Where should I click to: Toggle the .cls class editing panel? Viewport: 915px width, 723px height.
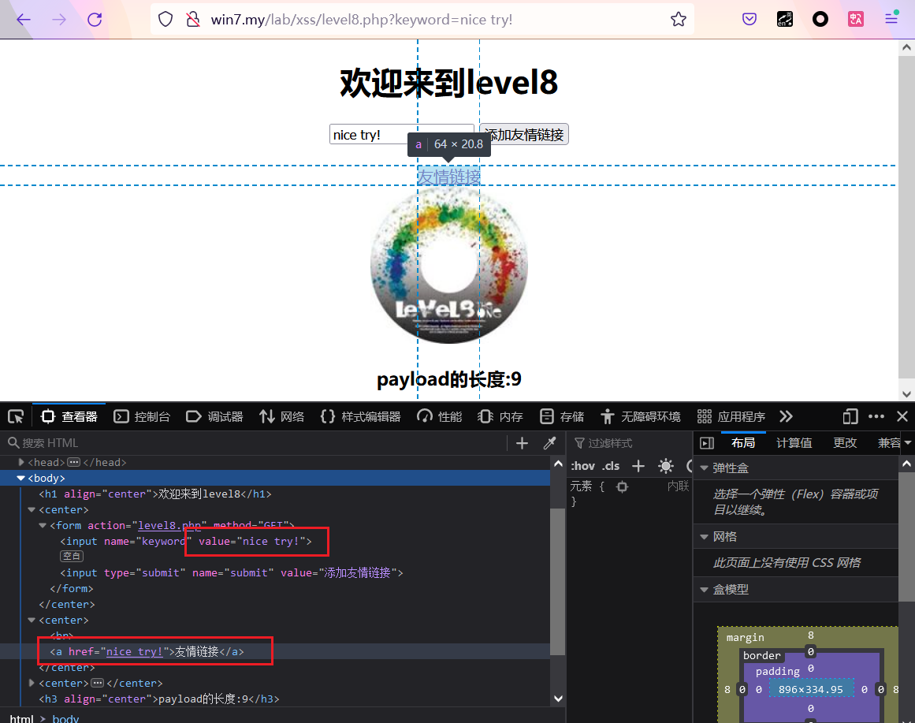click(x=611, y=465)
